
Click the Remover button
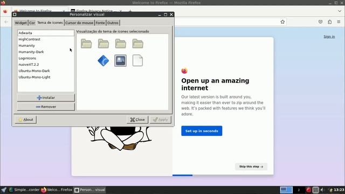point(46,107)
